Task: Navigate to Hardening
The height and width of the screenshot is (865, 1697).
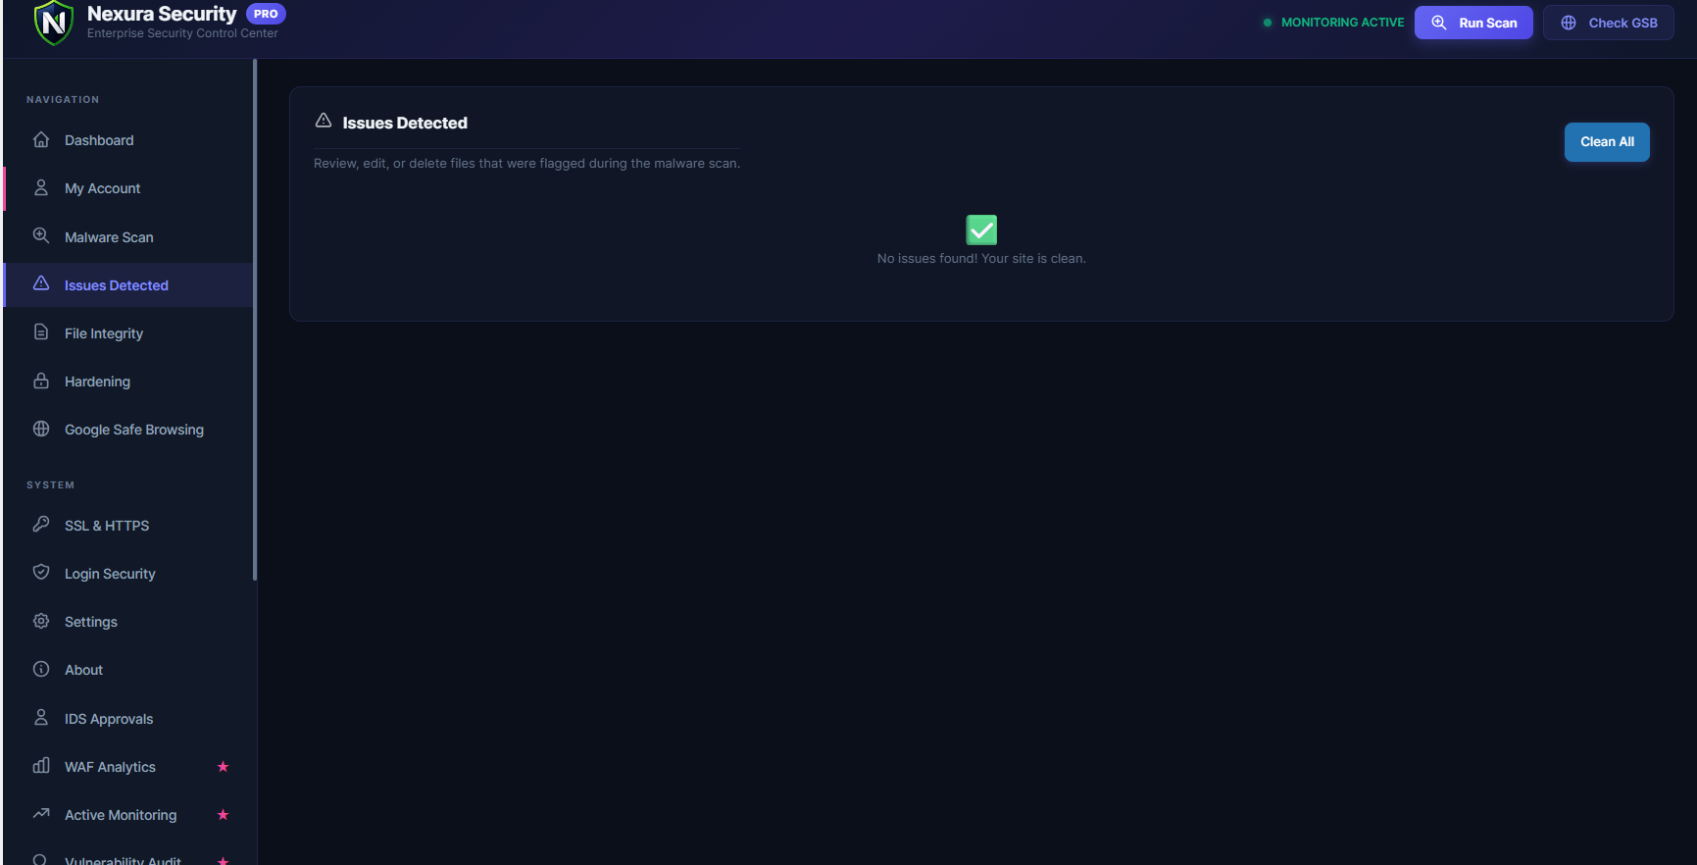Action: click(128, 382)
